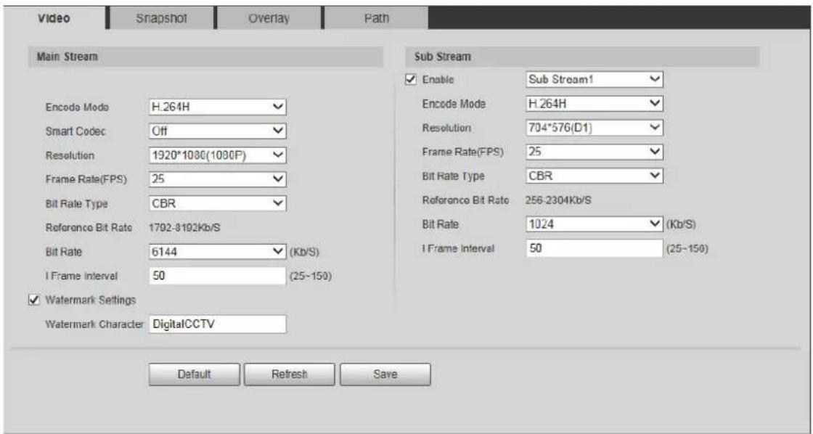Click the Sub Stream section header

(582, 57)
